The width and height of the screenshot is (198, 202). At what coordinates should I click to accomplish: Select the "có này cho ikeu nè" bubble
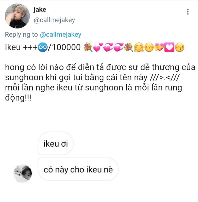tap(78, 169)
